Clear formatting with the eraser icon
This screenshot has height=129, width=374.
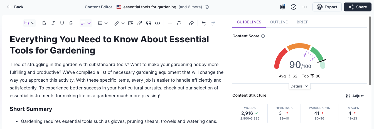pyautogui.click(x=191, y=23)
